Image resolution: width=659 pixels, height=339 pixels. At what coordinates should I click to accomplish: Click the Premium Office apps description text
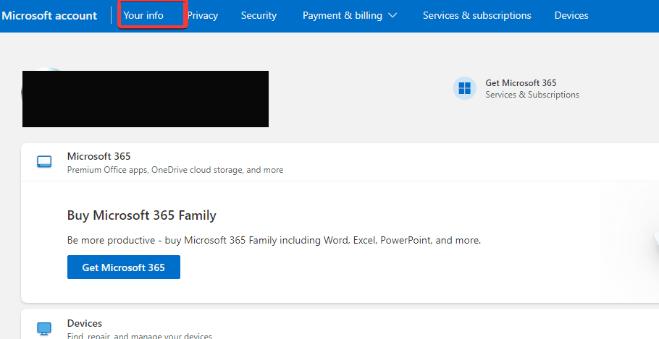pos(175,170)
